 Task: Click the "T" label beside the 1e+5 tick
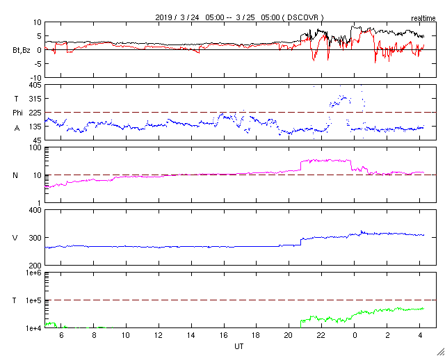pos(15,300)
